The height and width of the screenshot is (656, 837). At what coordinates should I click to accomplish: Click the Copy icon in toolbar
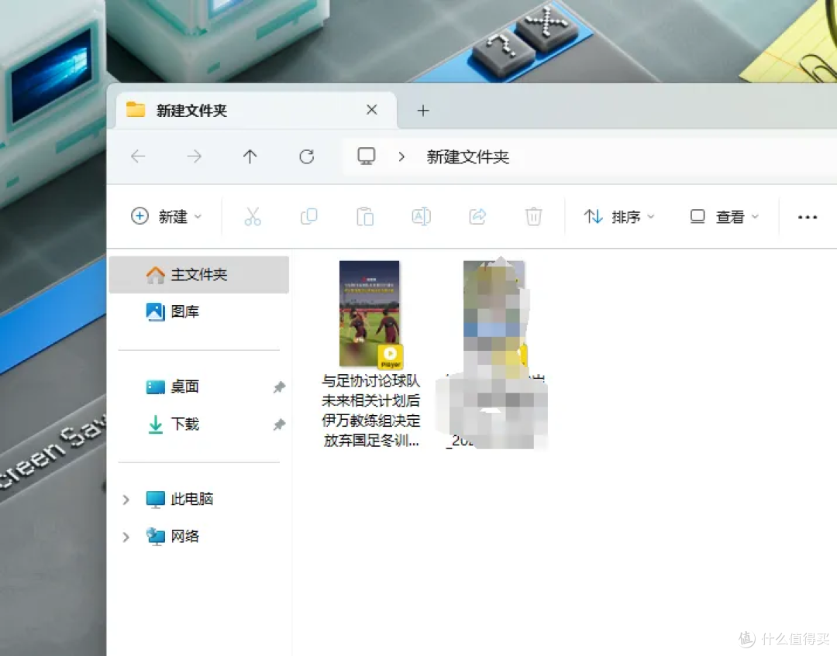pyautogui.click(x=308, y=217)
